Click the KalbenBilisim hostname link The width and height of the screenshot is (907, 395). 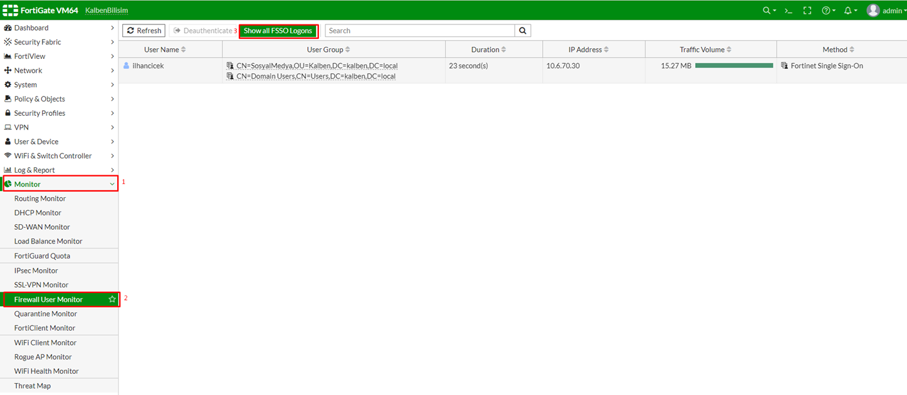click(106, 11)
